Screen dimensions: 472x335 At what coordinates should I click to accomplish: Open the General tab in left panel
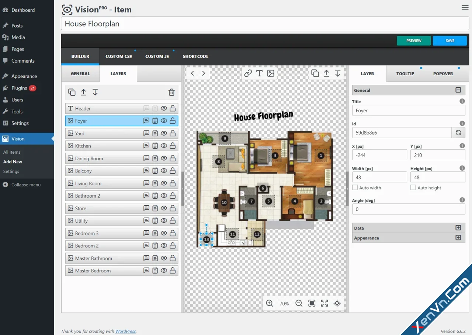(80, 74)
